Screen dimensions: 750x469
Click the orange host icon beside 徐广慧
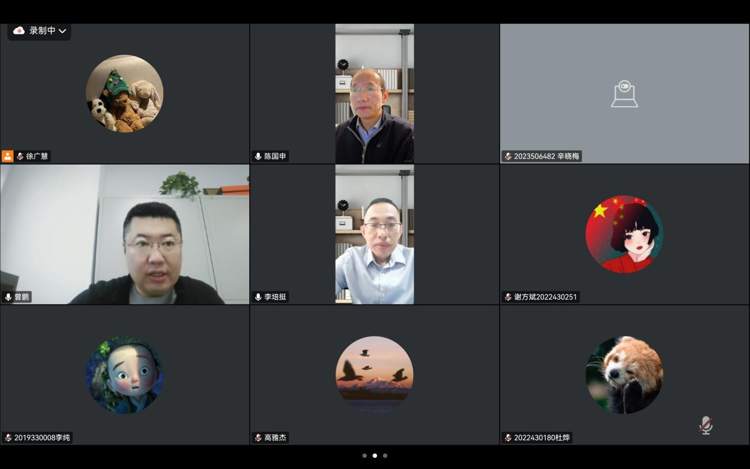pyautogui.click(x=8, y=156)
